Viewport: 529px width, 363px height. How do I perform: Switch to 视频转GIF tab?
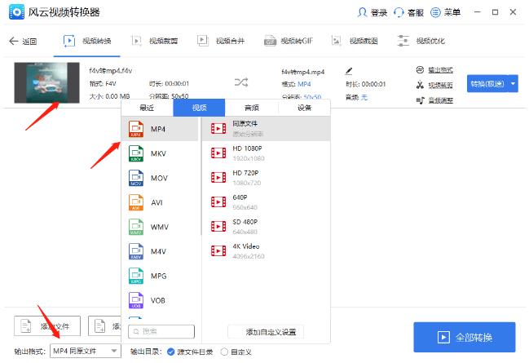click(289, 41)
